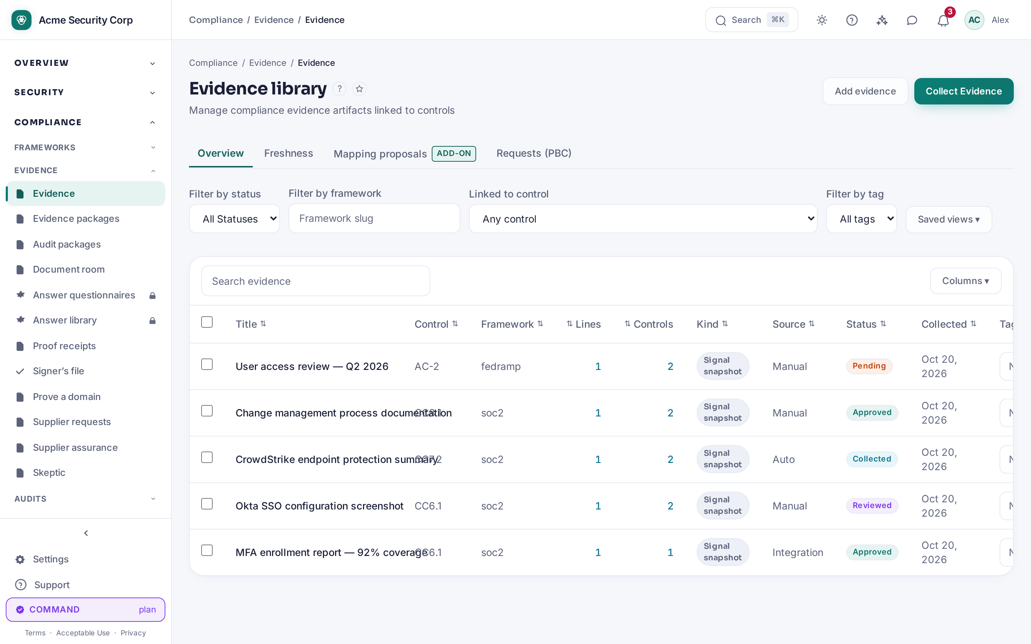Open the Privacy link in footer
Image resolution: width=1031 pixels, height=644 pixels.
tap(133, 633)
